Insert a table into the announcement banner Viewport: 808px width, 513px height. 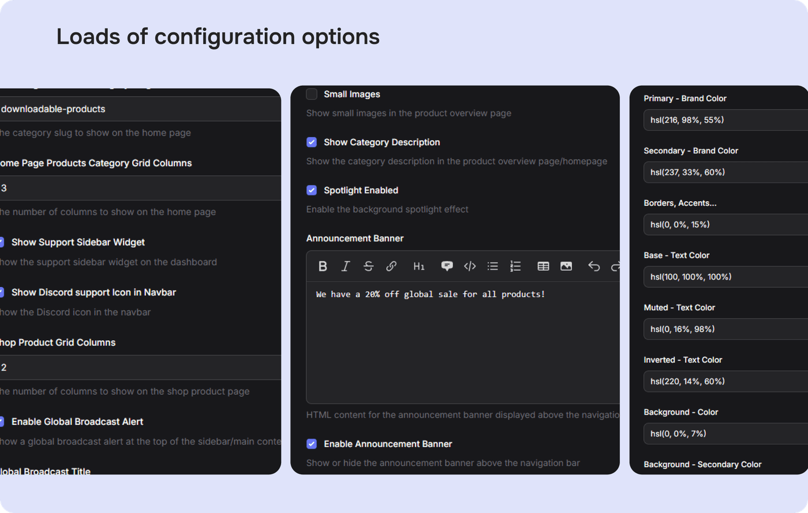(543, 266)
